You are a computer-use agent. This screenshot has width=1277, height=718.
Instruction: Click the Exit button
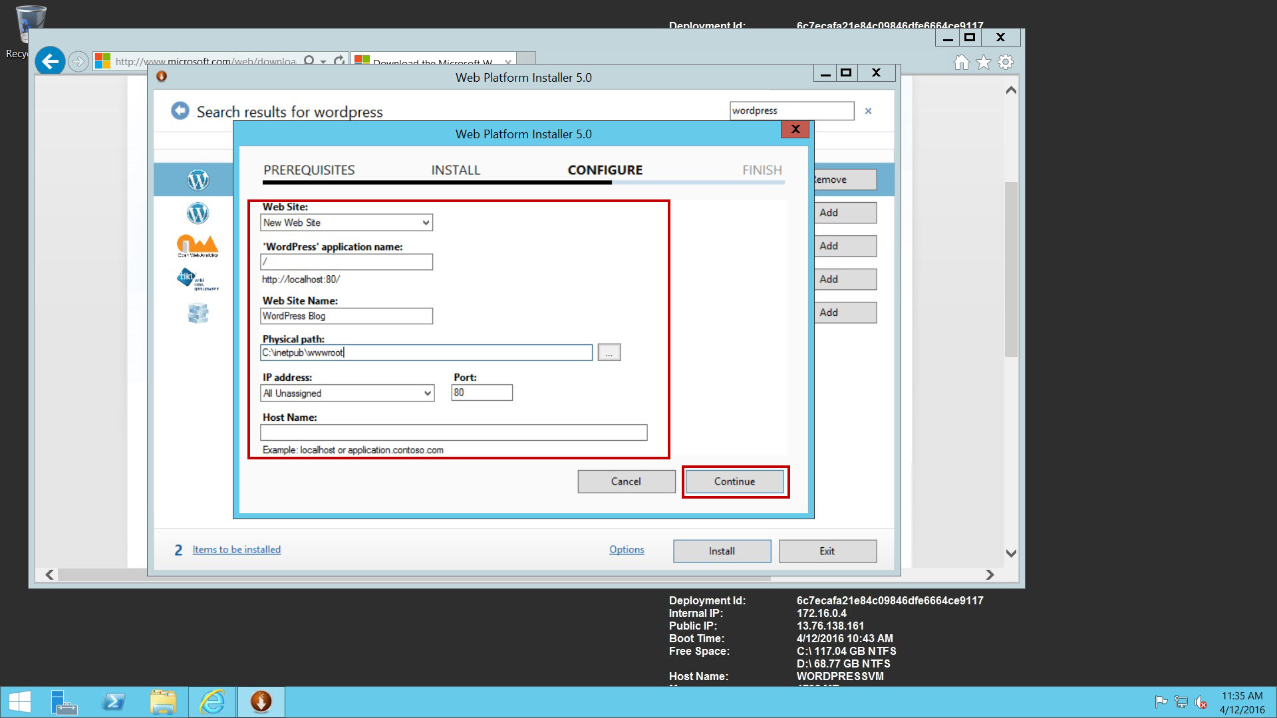tap(827, 551)
